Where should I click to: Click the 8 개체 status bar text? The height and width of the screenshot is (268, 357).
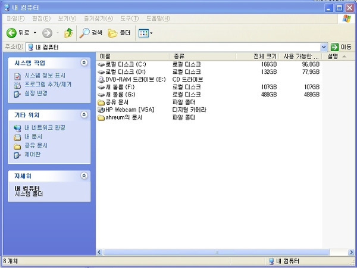tap(11, 261)
